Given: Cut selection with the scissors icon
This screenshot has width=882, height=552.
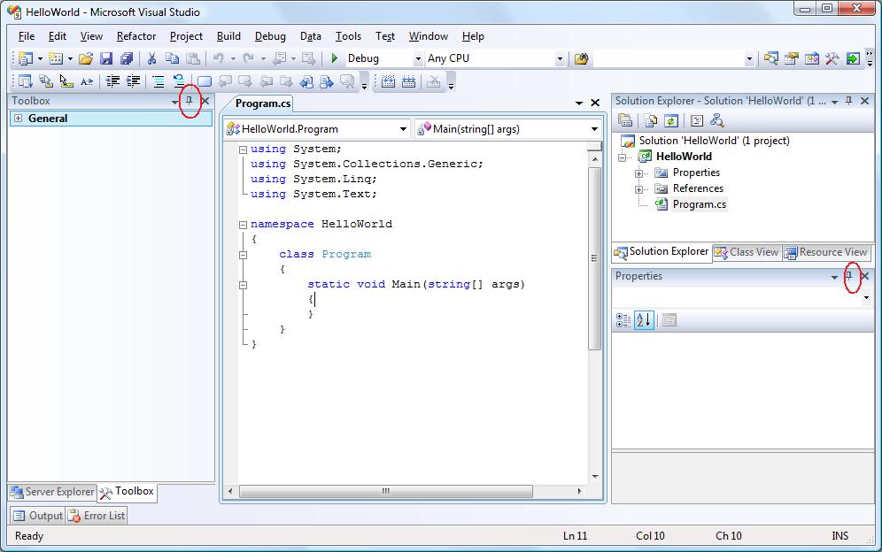Looking at the screenshot, I should (x=152, y=58).
